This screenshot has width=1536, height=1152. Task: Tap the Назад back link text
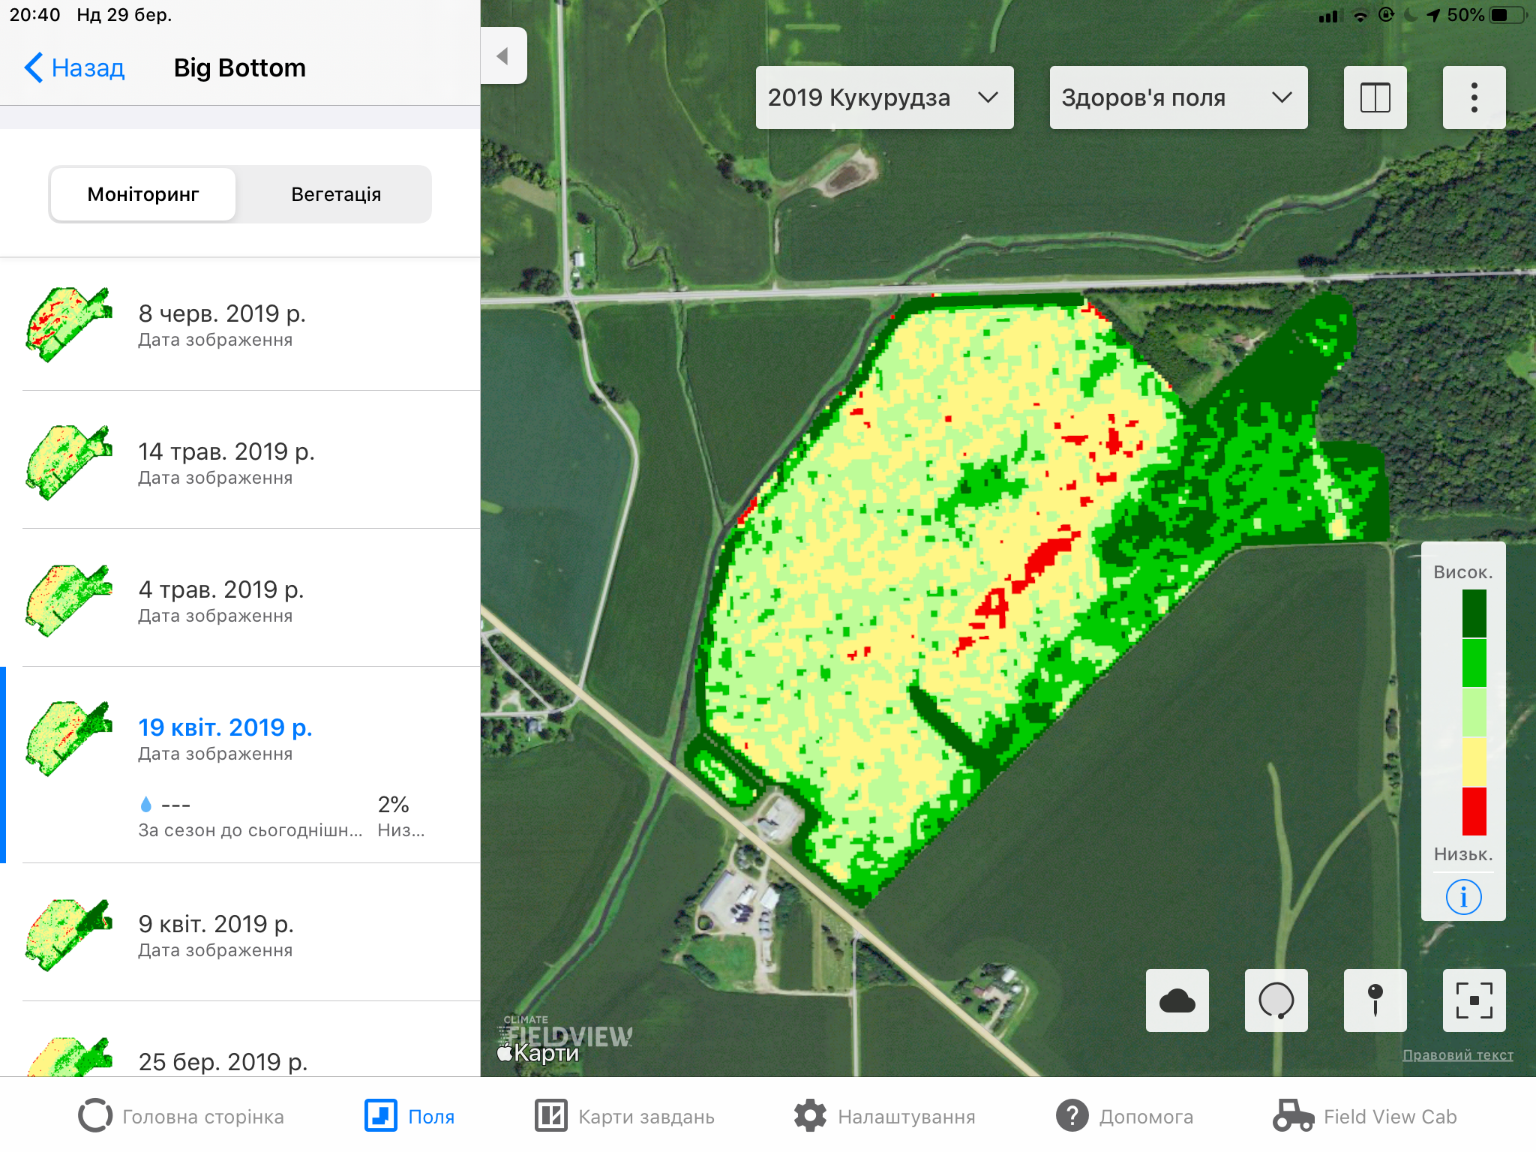click(88, 67)
